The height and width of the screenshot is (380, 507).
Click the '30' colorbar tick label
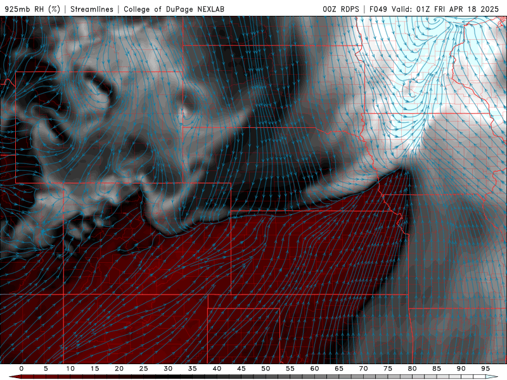168,369
